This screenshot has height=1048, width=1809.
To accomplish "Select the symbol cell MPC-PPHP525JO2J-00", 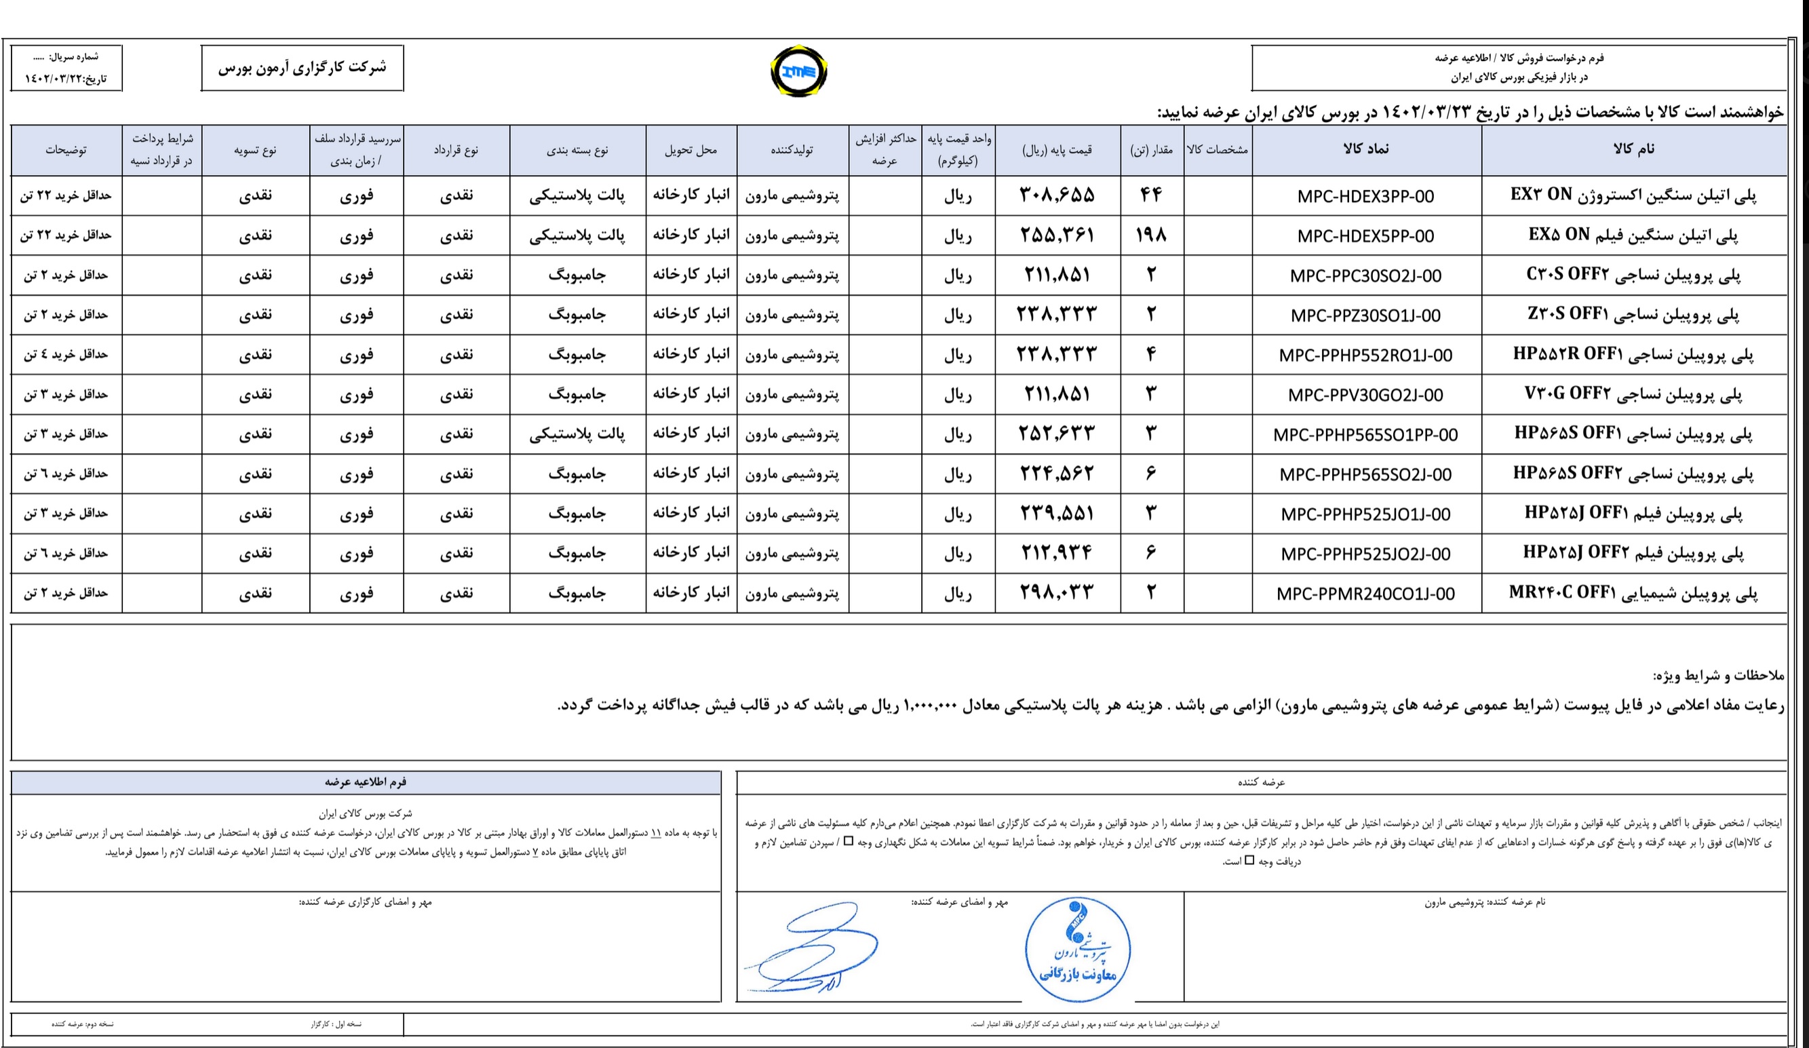I will pyautogui.click(x=1366, y=554).
